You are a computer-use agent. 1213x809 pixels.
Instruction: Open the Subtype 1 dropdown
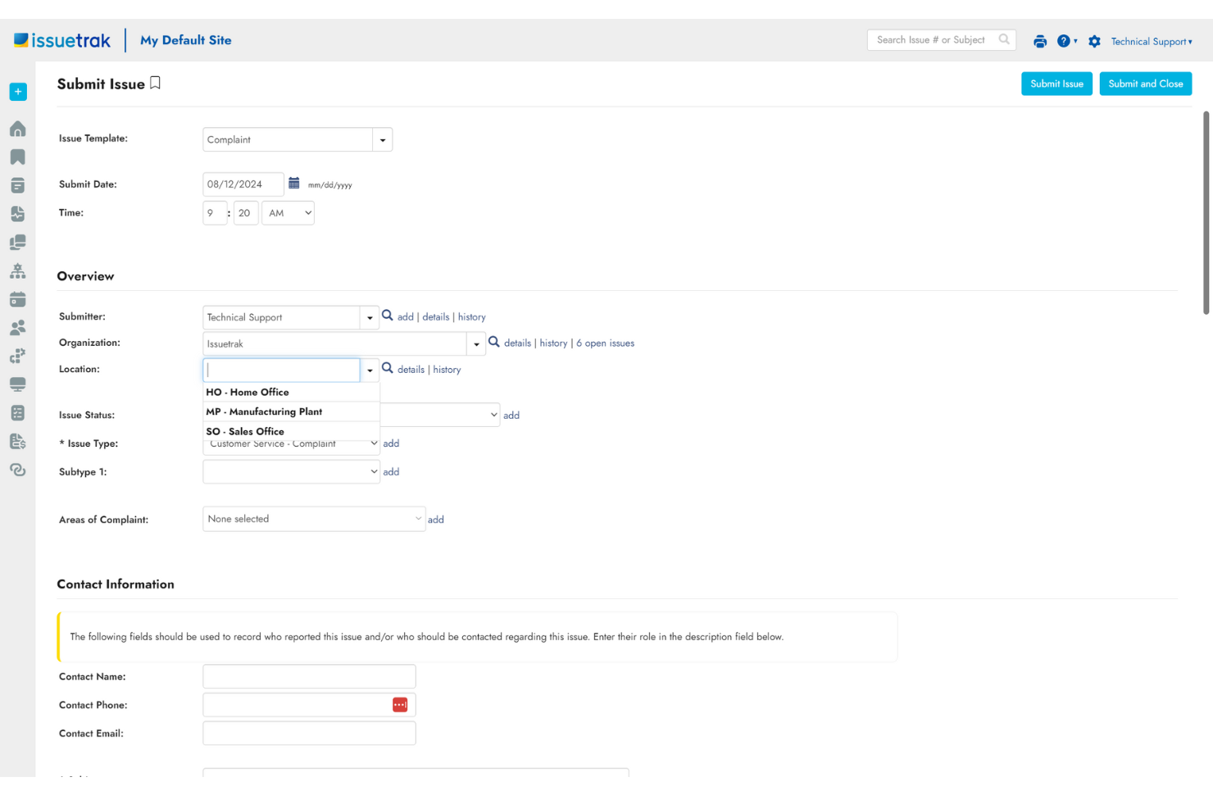(291, 471)
